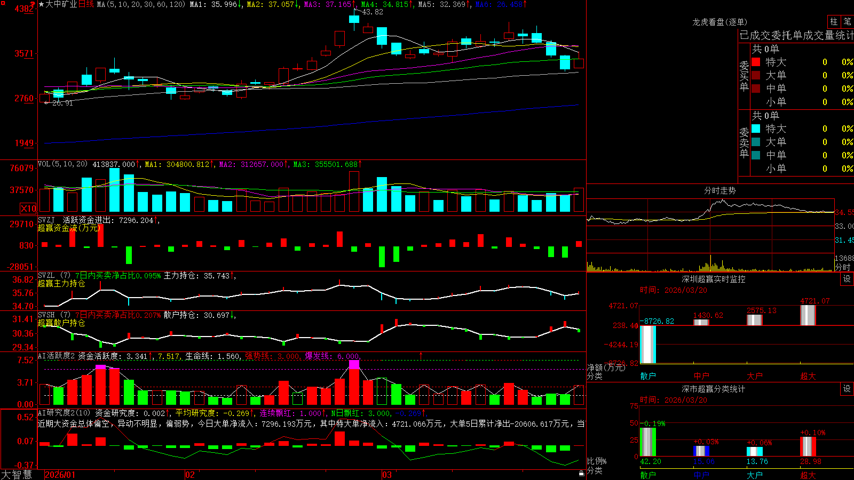854x480 pixels.
Task: Select 中户 category in 深市超赢分类统计 chart
Action: coord(701,475)
